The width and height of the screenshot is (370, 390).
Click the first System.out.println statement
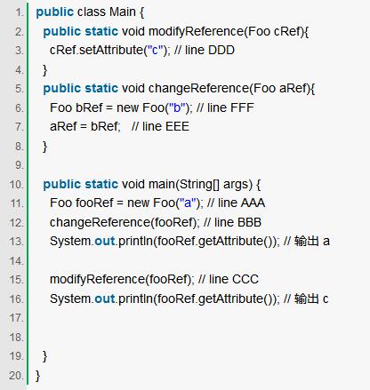(x=165, y=241)
